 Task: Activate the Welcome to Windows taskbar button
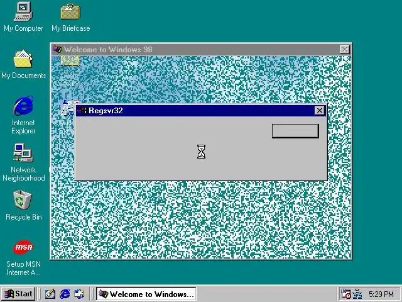[x=146, y=294]
